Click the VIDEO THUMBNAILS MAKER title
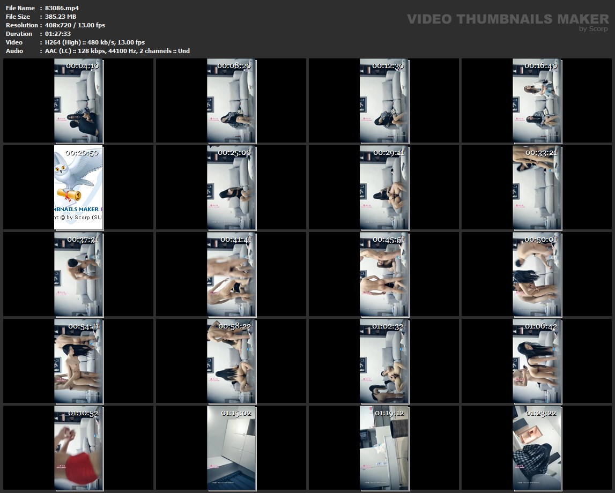Image resolution: width=615 pixels, height=493 pixels. pyautogui.click(x=508, y=19)
